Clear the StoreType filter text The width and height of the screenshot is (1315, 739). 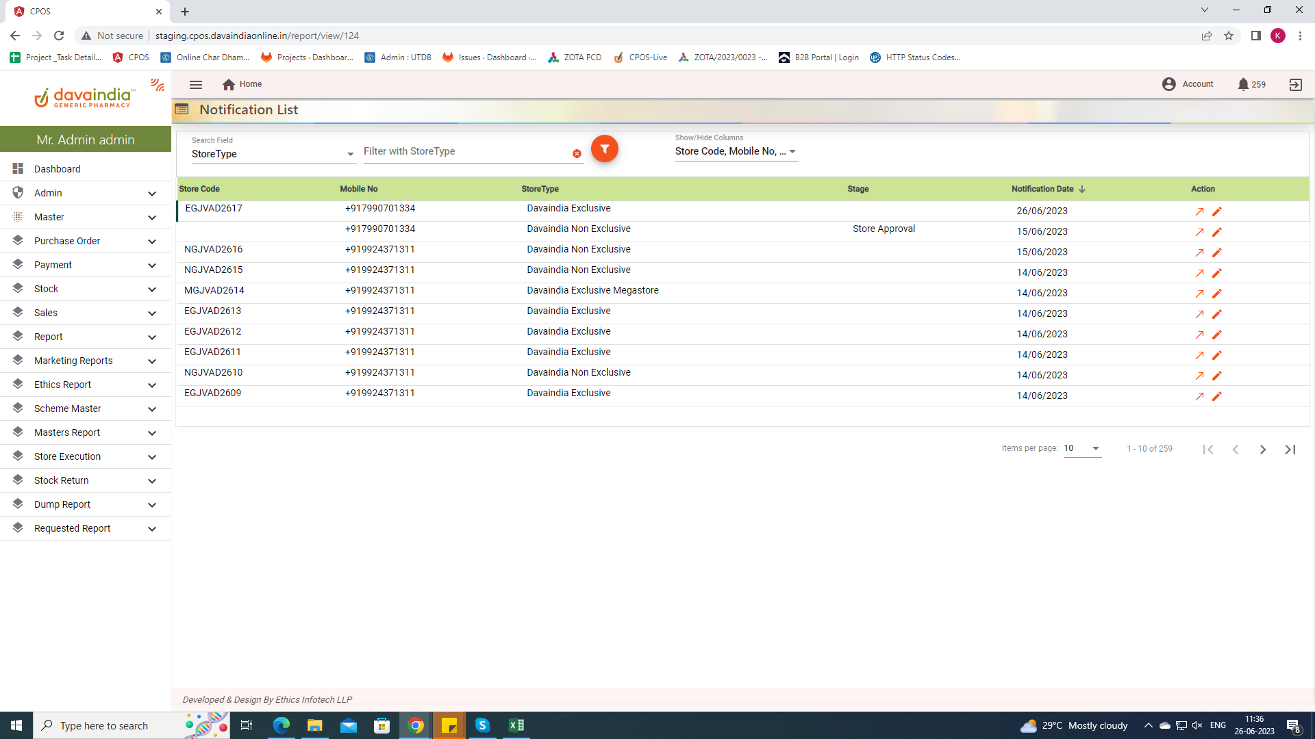pyautogui.click(x=577, y=154)
